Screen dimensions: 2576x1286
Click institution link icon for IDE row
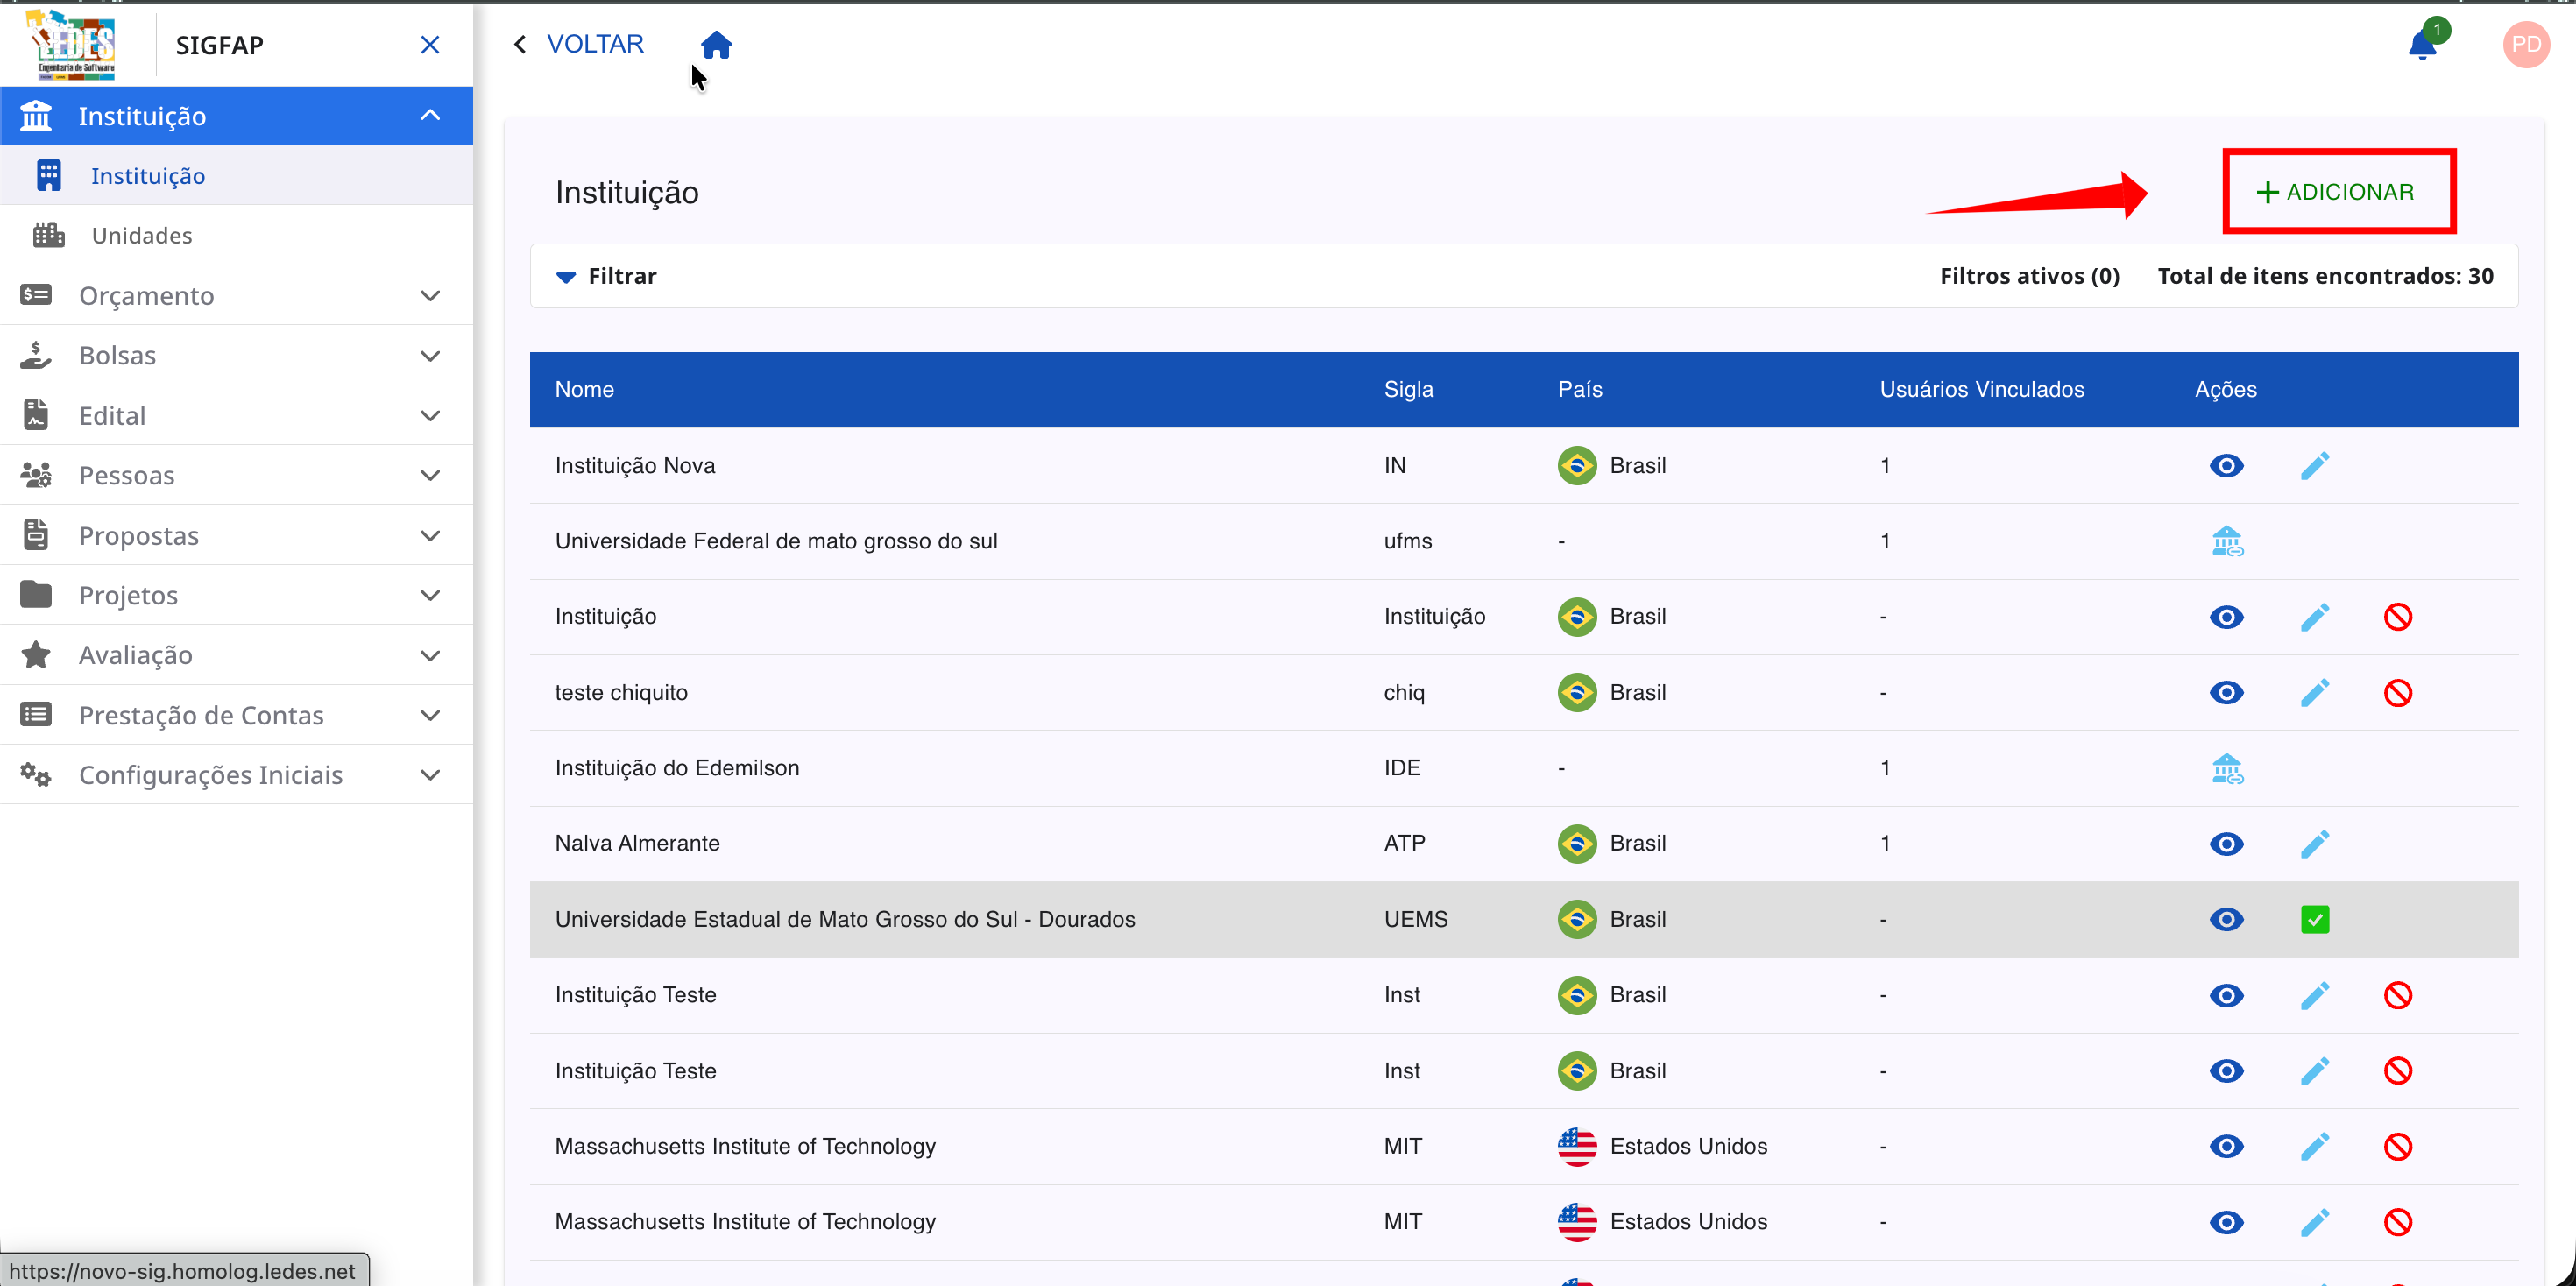point(2226,769)
